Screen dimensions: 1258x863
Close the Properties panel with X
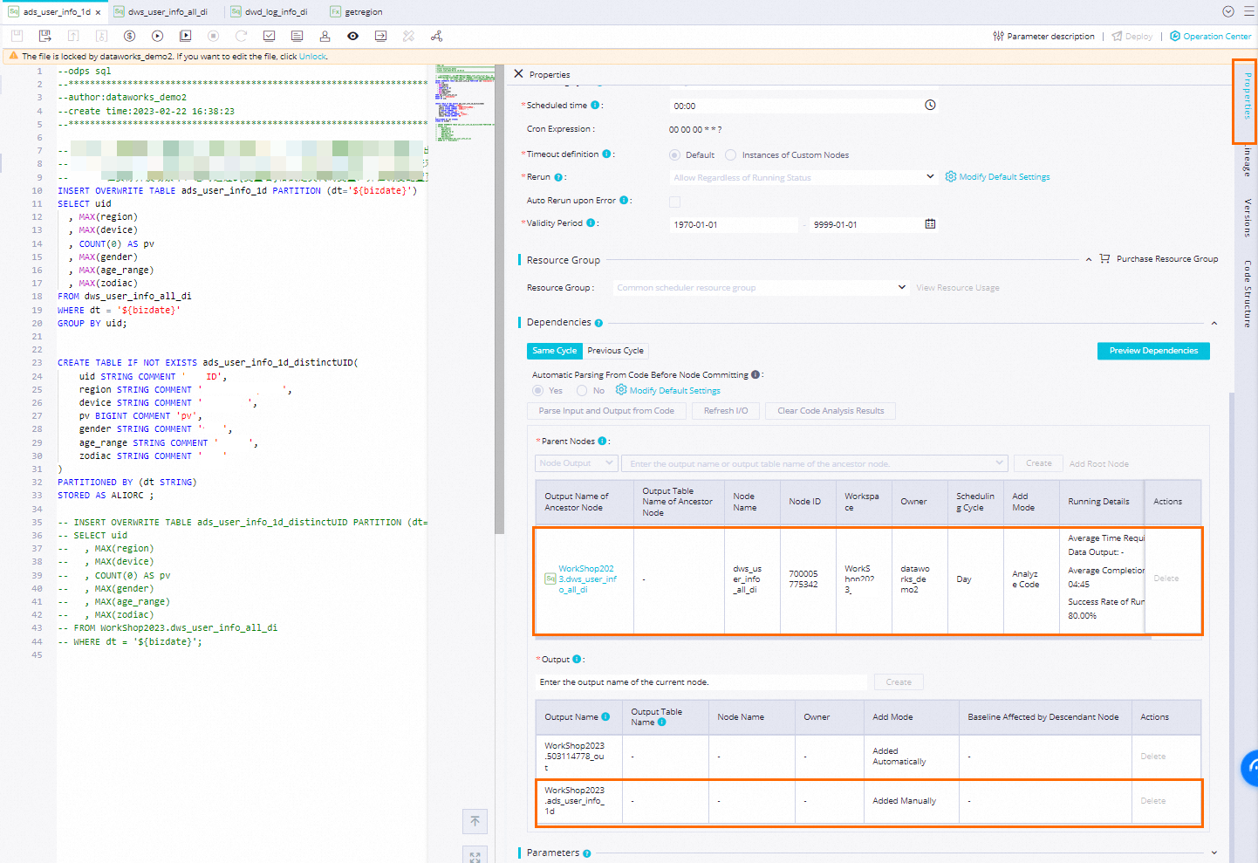pos(518,74)
